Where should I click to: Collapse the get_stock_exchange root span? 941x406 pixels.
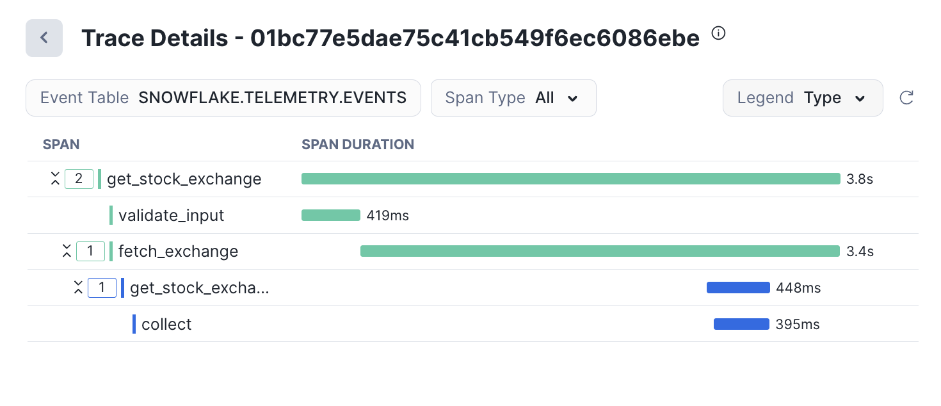[55, 179]
